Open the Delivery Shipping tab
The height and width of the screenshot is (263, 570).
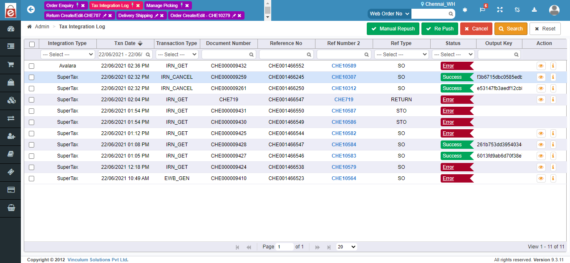pyautogui.click(x=136, y=15)
